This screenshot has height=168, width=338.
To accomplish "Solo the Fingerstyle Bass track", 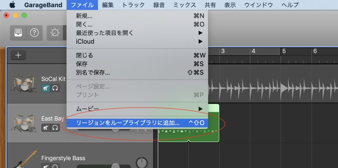I will (x=55, y=166).
